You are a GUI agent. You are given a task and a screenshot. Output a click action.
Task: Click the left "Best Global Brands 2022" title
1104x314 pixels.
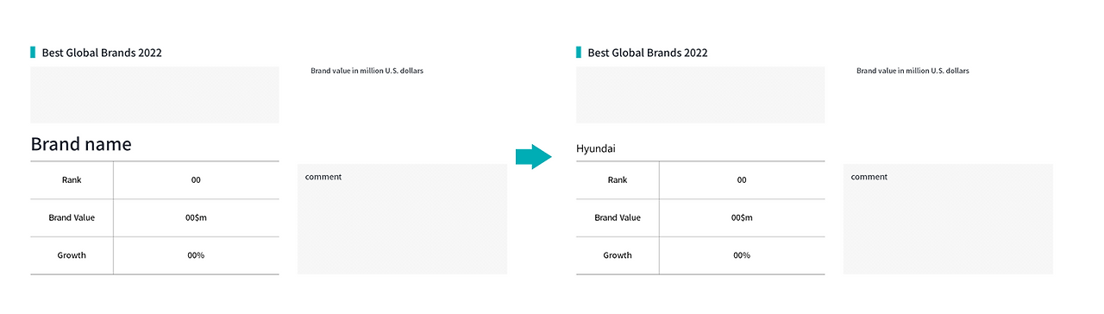coord(102,53)
